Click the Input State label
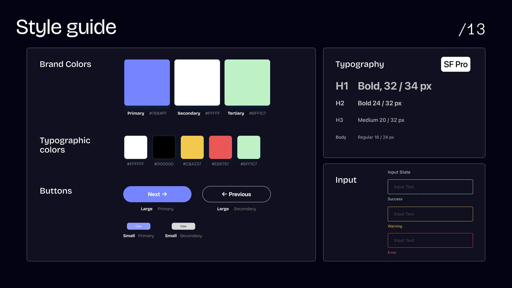The width and height of the screenshot is (512, 288). 399,172
